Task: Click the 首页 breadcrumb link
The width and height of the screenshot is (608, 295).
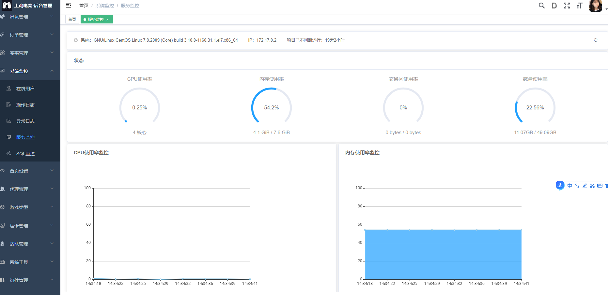Action: [84, 6]
